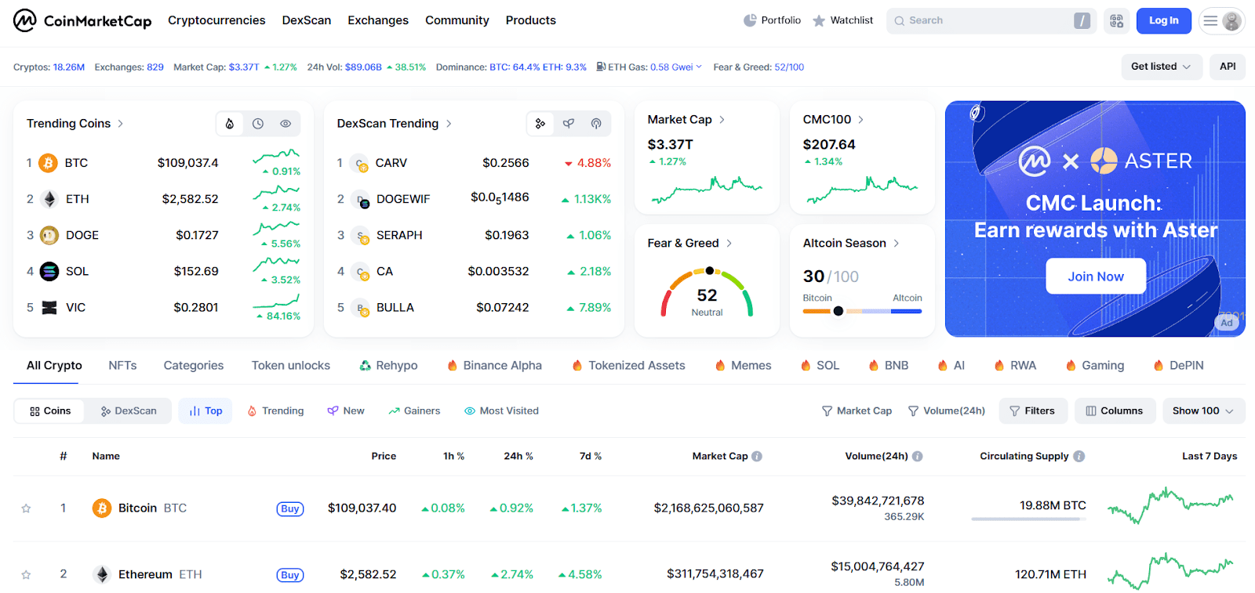Expand the Show 100 rows dropdown
The height and width of the screenshot is (593, 1255).
tap(1202, 410)
